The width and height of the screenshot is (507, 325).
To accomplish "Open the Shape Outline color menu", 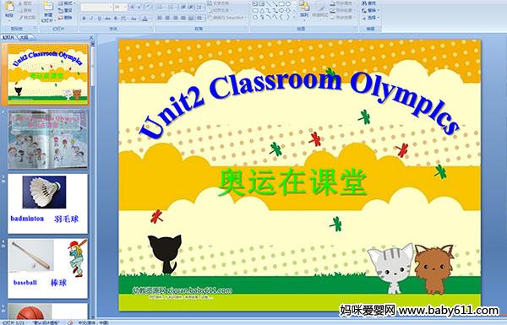I will tap(342, 10).
